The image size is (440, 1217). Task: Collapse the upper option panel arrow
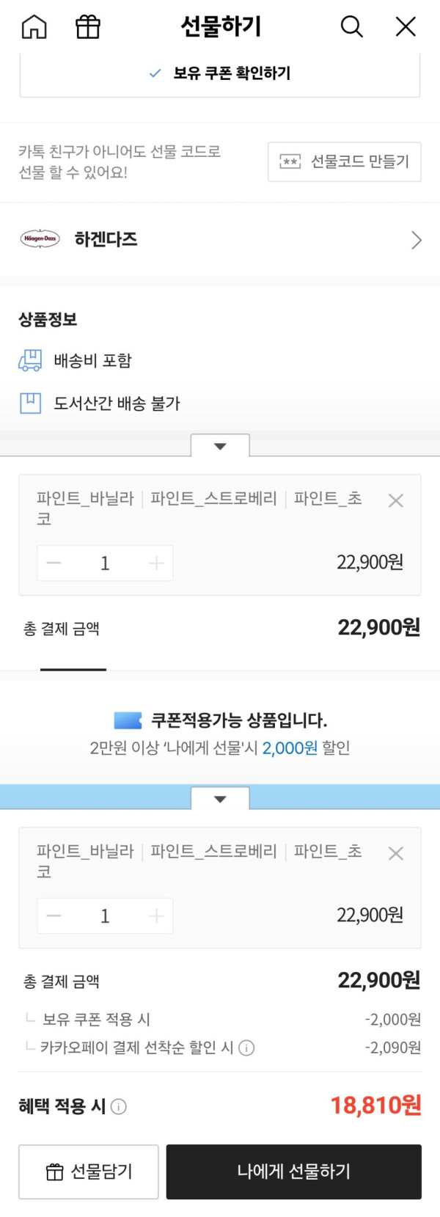pos(220,446)
